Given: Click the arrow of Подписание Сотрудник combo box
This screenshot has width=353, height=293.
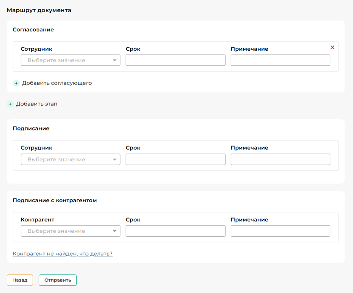Looking at the screenshot, I should (114, 159).
